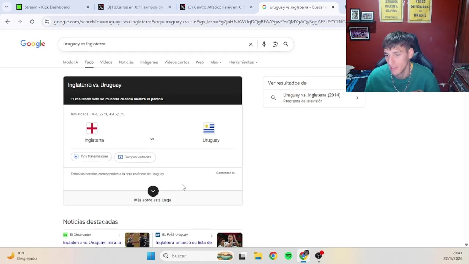Click the Uruguay flag team icon
469x264 pixels.
click(209, 128)
